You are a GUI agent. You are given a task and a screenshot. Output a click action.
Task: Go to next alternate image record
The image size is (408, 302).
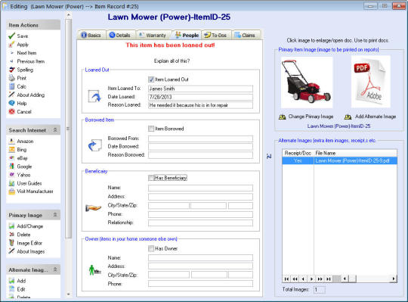pyautogui.click(x=312, y=279)
